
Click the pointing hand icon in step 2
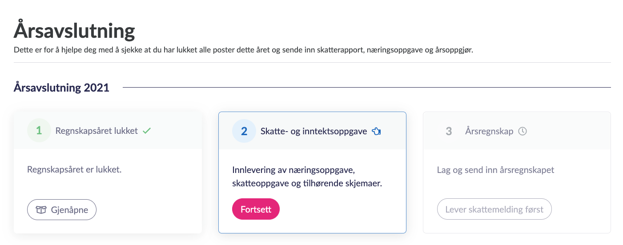pyautogui.click(x=377, y=131)
